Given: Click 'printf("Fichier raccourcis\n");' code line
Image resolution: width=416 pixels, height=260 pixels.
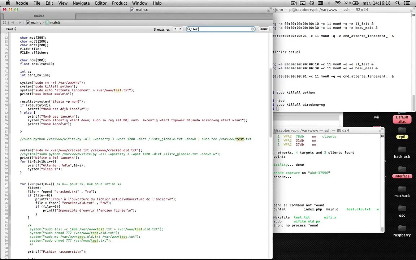Looking at the screenshot, I should [57, 252].
